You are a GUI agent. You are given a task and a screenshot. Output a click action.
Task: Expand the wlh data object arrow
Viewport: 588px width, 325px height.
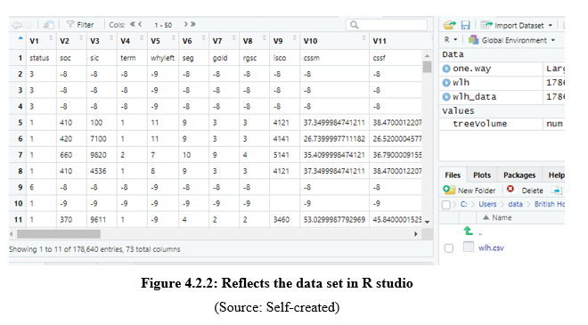445,83
